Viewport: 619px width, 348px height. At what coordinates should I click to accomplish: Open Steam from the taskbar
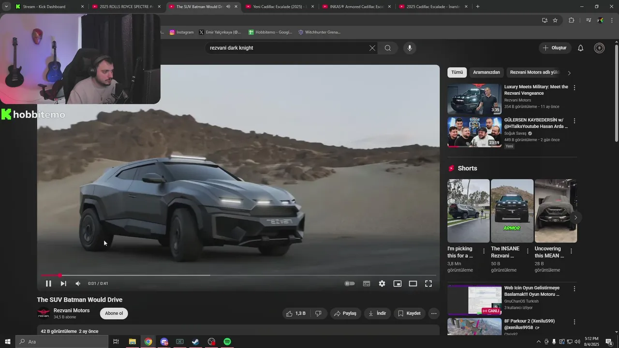(x=195, y=342)
